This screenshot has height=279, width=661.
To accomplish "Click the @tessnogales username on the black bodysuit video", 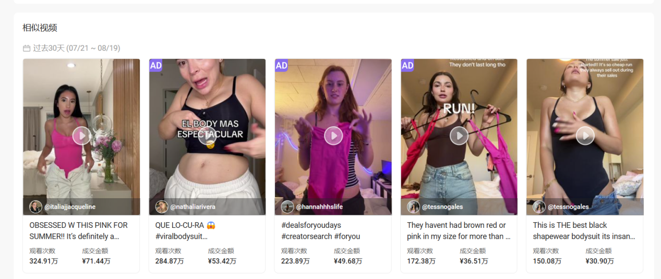I will [x=568, y=207].
